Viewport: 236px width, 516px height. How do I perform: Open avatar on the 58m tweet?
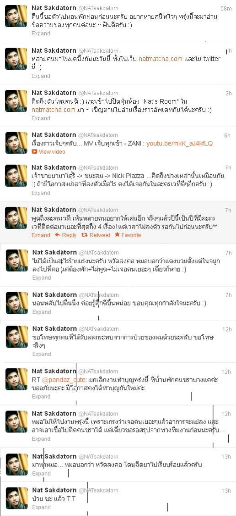pos(16,16)
